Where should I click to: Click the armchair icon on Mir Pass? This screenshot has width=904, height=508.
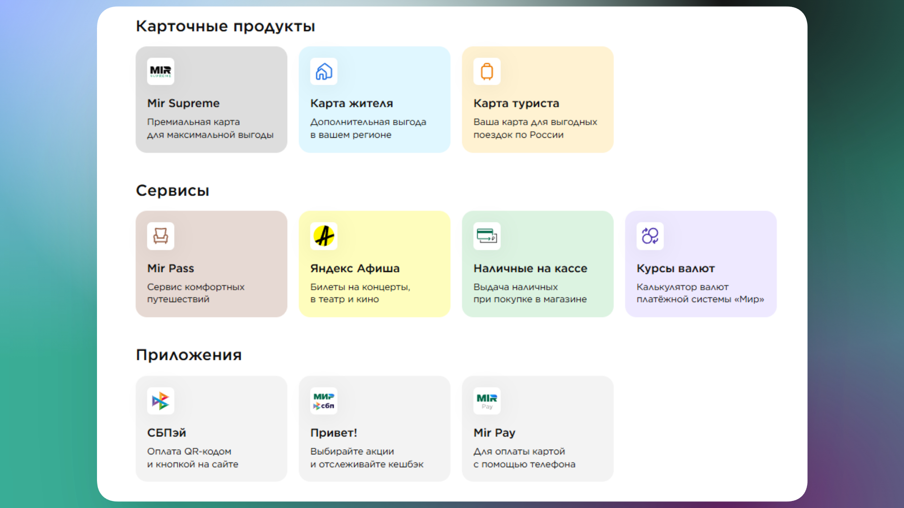click(x=161, y=236)
